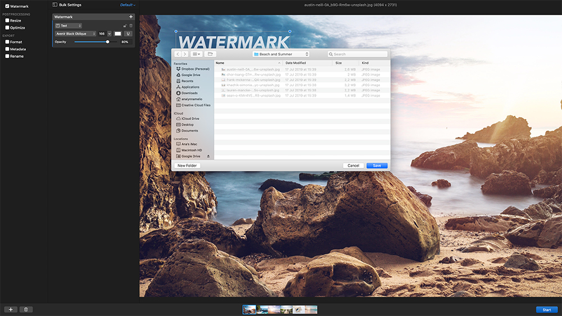Open Documents in the sidebar

[187, 131]
